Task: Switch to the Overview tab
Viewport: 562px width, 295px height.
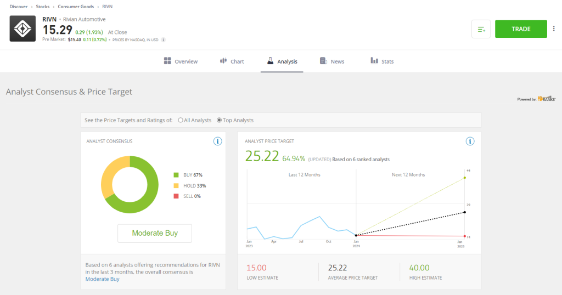Action: [x=181, y=61]
